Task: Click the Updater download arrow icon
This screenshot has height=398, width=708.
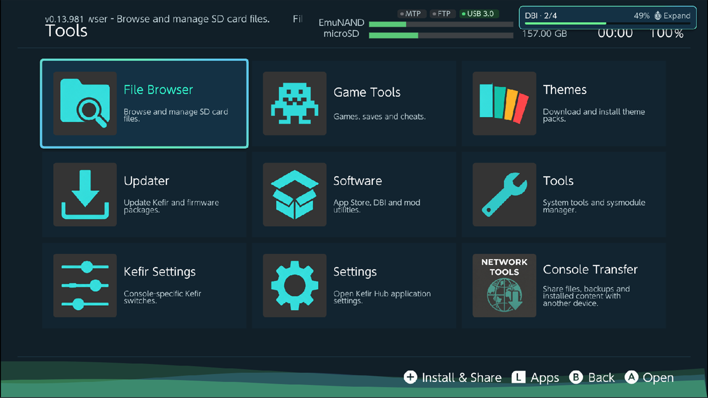Action: 85,195
